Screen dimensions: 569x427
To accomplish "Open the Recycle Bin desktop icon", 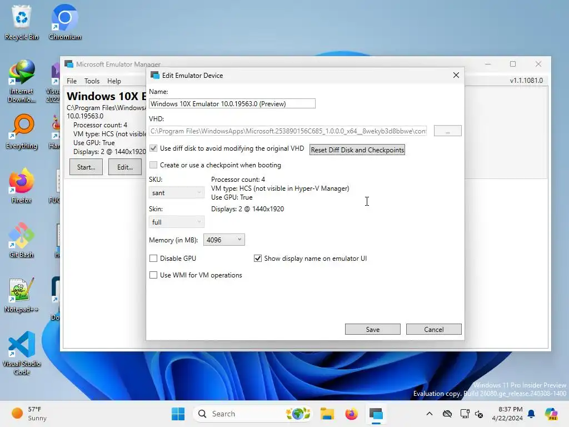I will 22,22.
